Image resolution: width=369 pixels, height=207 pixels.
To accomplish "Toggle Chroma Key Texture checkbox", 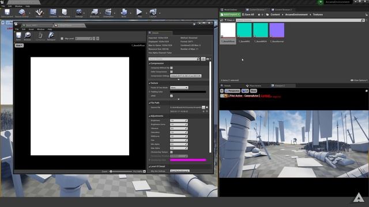I will (x=171, y=152).
